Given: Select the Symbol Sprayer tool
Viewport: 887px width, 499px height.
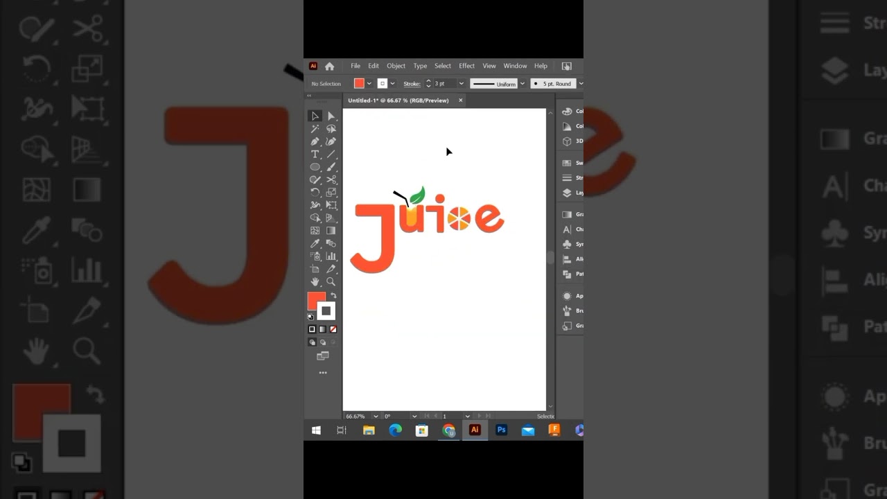Looking at the screenshot, I should click(x=315, y=256).
